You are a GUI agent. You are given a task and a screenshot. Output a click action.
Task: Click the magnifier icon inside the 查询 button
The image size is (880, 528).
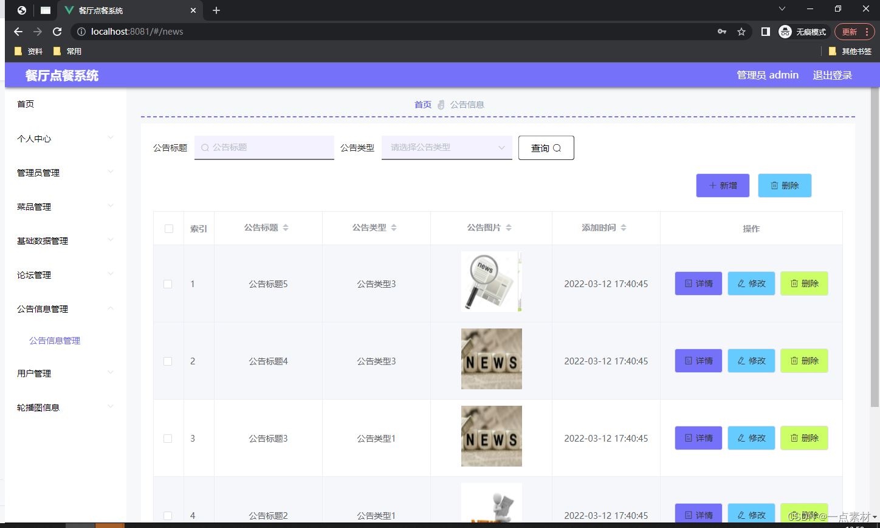pyautogui.click(x=556, y=147)
